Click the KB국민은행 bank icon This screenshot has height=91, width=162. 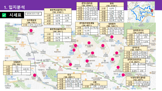coord(105,61)
